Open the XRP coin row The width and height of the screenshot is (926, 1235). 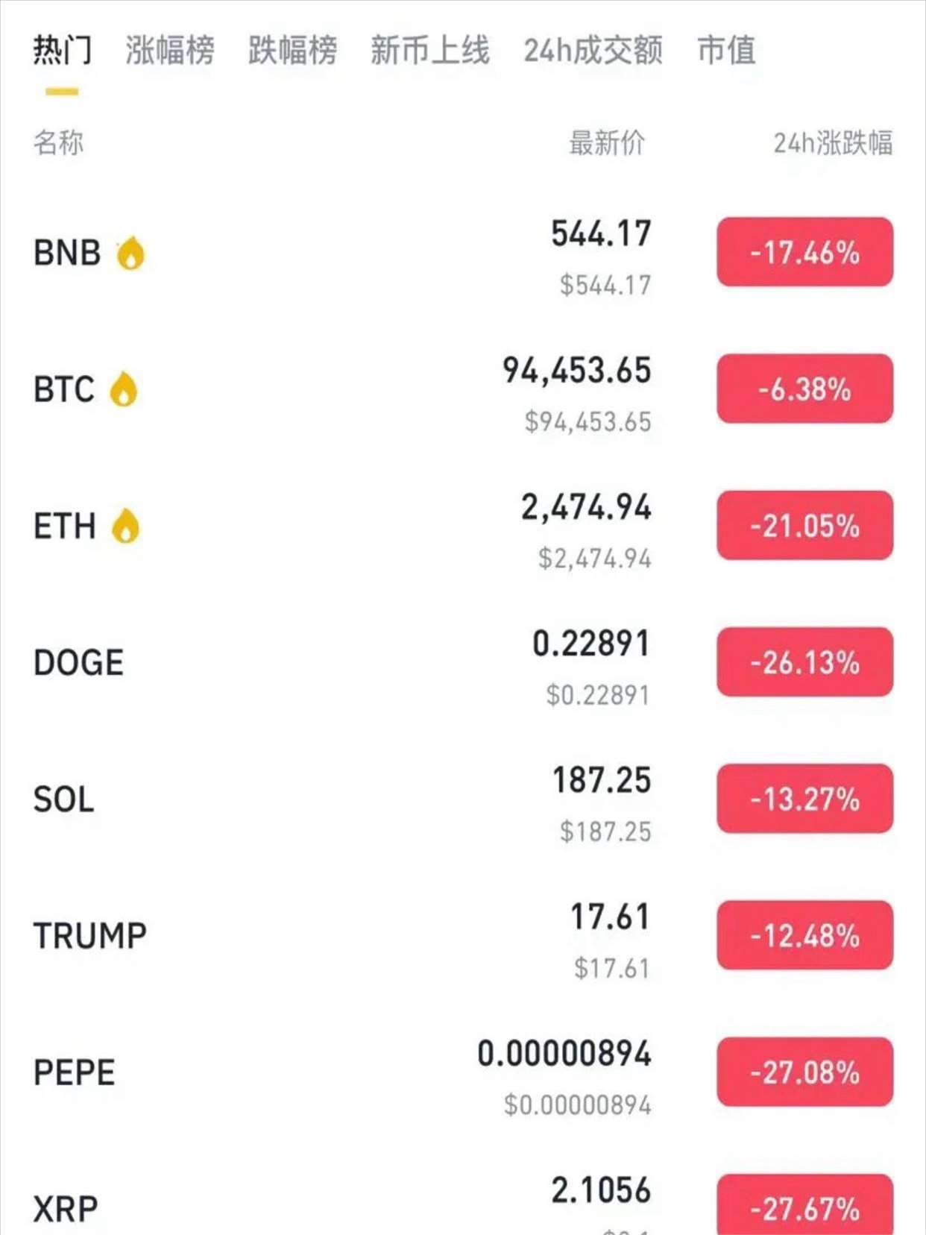click(x=66, y=1208)
